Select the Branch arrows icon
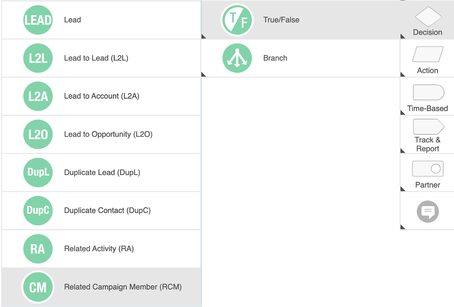Image resolution: width=454 pixels, height=307 pixels. point(237,58)
